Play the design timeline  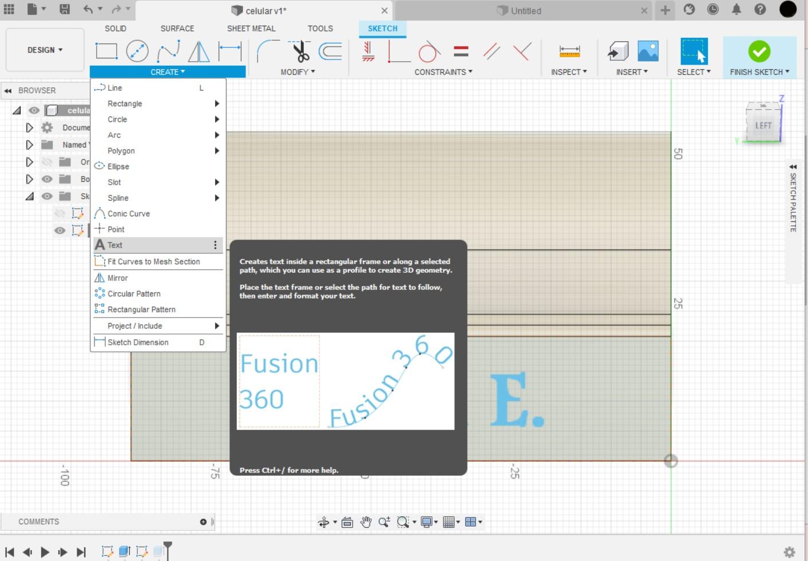pyautogui.click(x=45, y=552)
